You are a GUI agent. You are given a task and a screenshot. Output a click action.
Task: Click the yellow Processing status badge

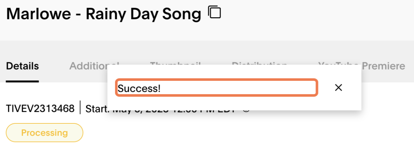click(45, 133)
